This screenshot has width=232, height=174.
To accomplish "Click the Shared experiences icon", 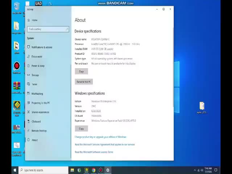I will coord(29,112).
